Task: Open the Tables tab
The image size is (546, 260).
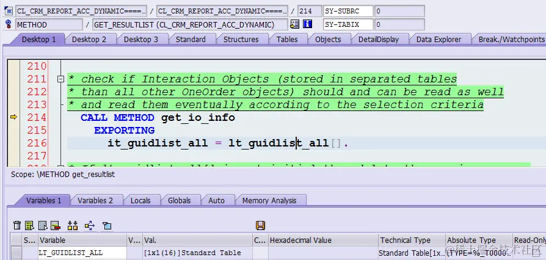Action: (x=287, y=39)
